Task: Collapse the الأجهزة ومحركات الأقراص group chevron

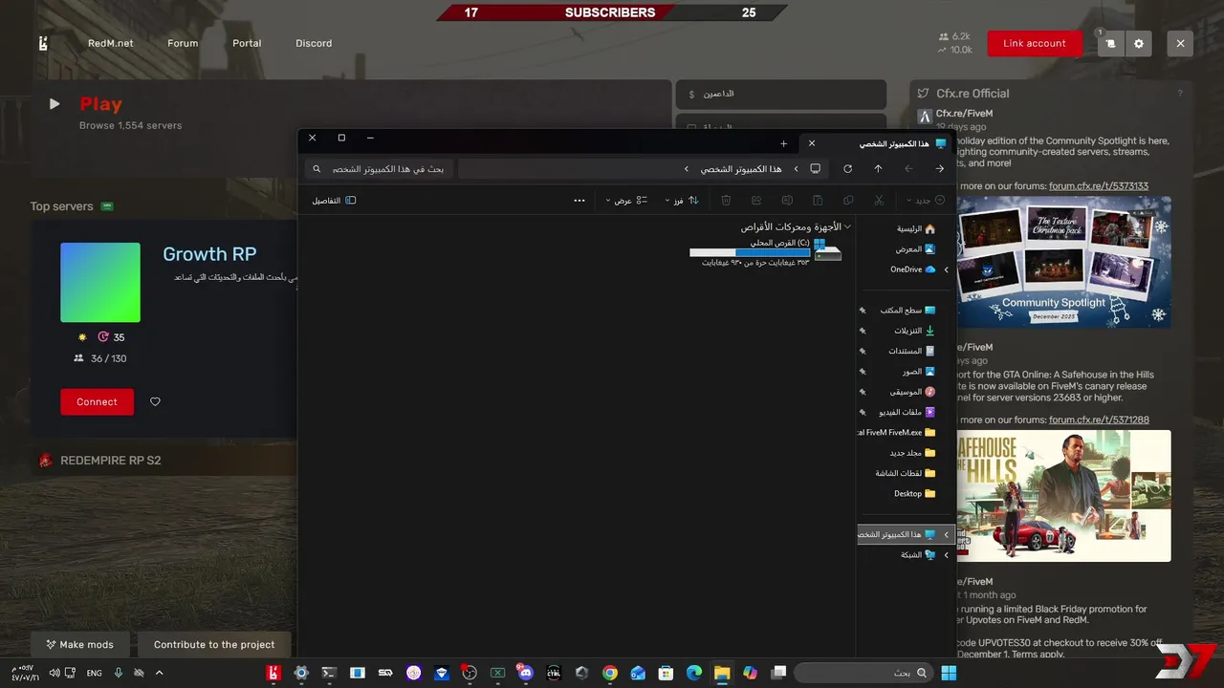Action: [848, 226]
